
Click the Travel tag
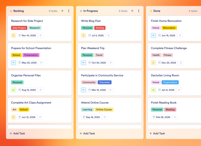[99, 55]
